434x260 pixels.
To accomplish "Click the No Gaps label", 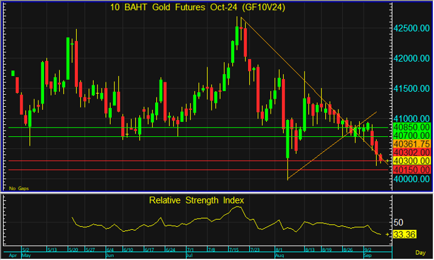I will tap(19, 188).
